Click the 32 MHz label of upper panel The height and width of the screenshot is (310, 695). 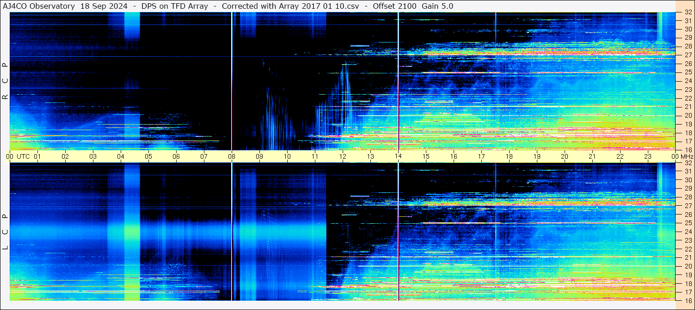688,13
